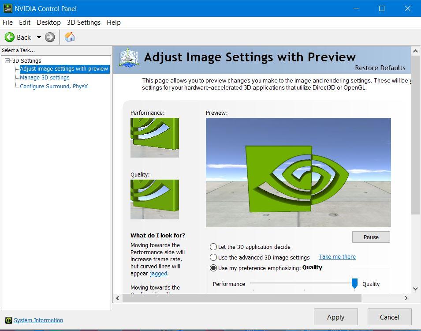Screen dimensions: 421x331
Task: Open the Help menu
Action: point(114,22)
